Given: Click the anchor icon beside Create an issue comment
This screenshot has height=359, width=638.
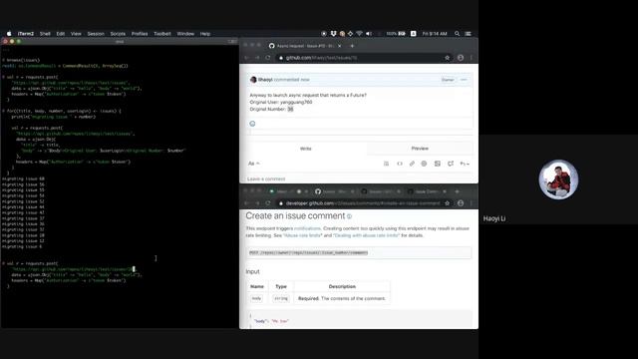Looking at the screenshot, I should coord(349,216).
